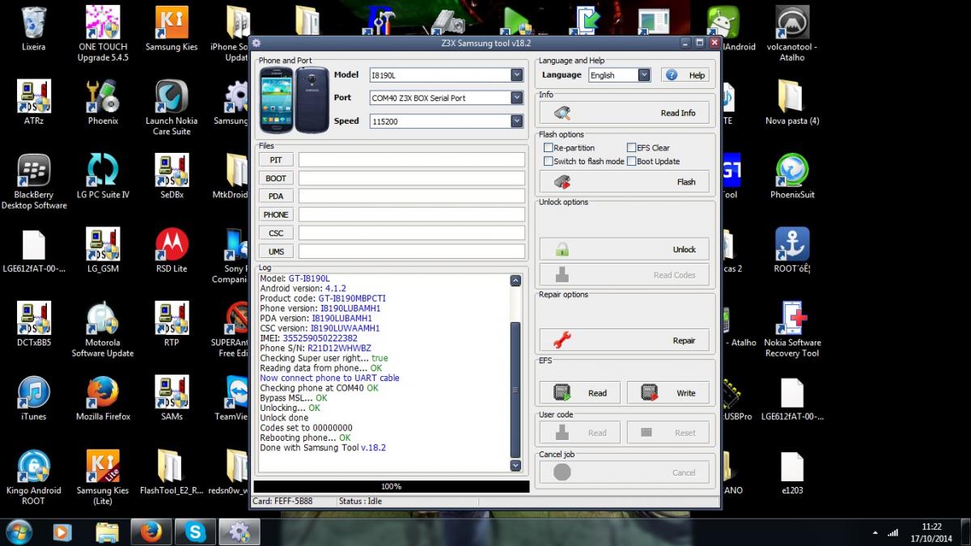The height and width of the screenshot is (546, 971).
Task: Focus the PIT file path field
Action: tap(412, 160)
